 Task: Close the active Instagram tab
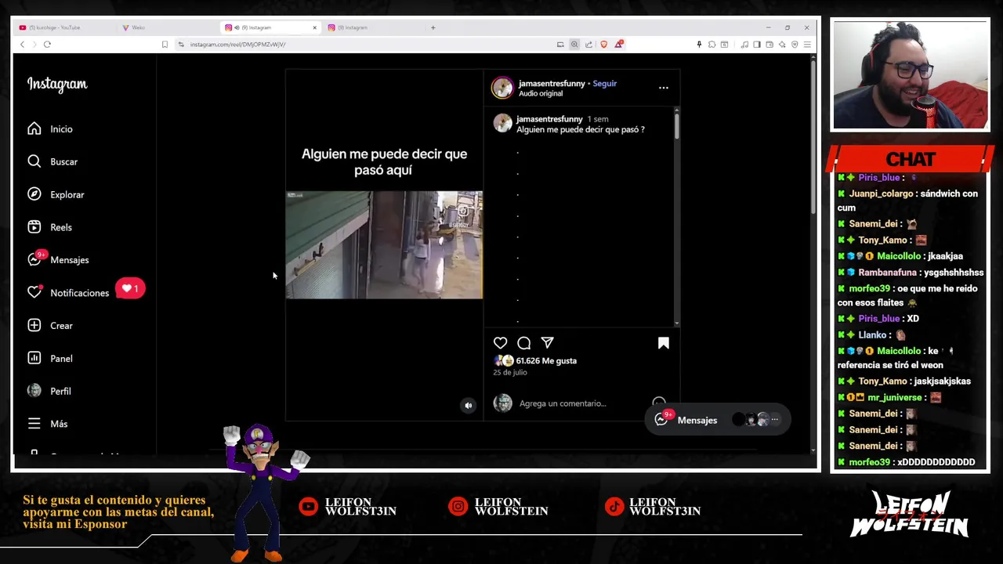[x=314, y=27]
